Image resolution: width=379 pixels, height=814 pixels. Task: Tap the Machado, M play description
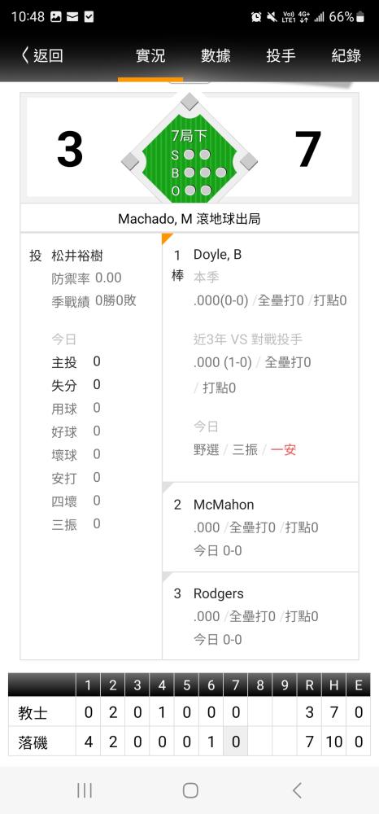tap(189, 219)
